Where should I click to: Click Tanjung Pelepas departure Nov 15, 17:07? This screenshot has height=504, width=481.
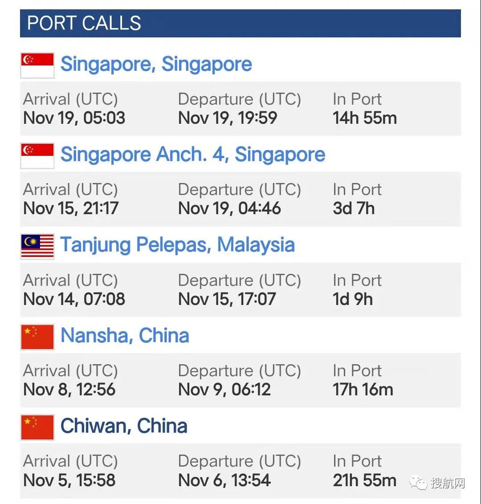tap(227, 299)
